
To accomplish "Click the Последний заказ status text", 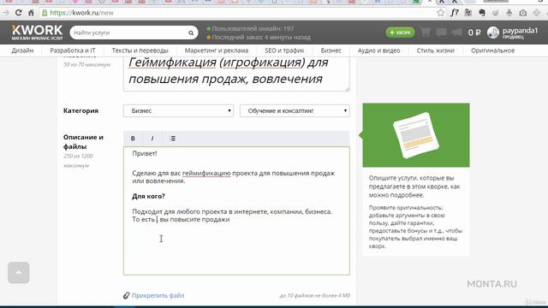I will (x=261, y=38).
